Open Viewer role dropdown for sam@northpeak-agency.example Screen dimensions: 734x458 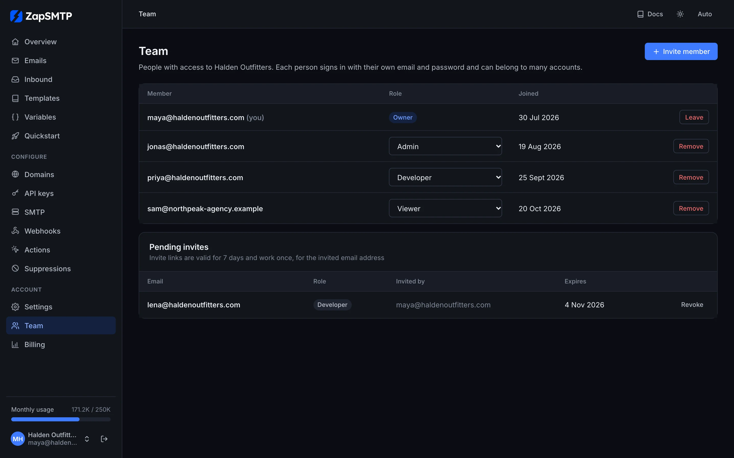(x=445, y=208)
